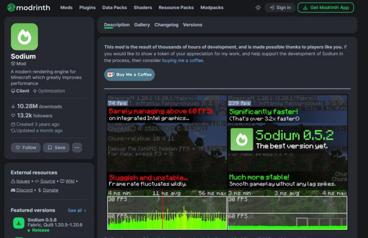Image resolution: width=368 pixels, height=238 pixels.
Task: Follow the 'buying me a coffee' link
Action: tap(182, 60)
